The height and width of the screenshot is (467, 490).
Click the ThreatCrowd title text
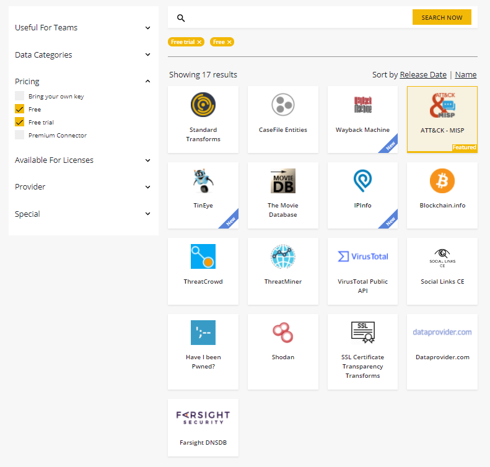tap(203, 281)
